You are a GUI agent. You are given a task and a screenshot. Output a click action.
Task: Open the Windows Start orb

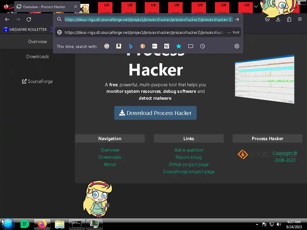point(8,224)
